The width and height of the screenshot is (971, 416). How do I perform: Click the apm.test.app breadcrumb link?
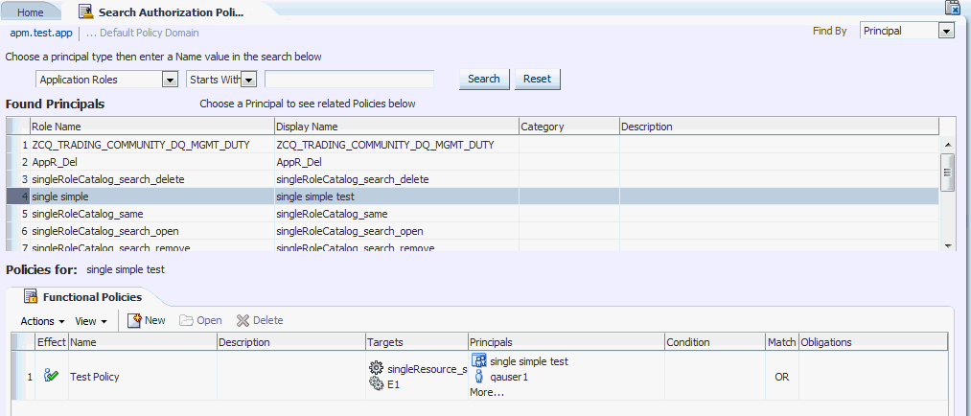pos(41,33)
